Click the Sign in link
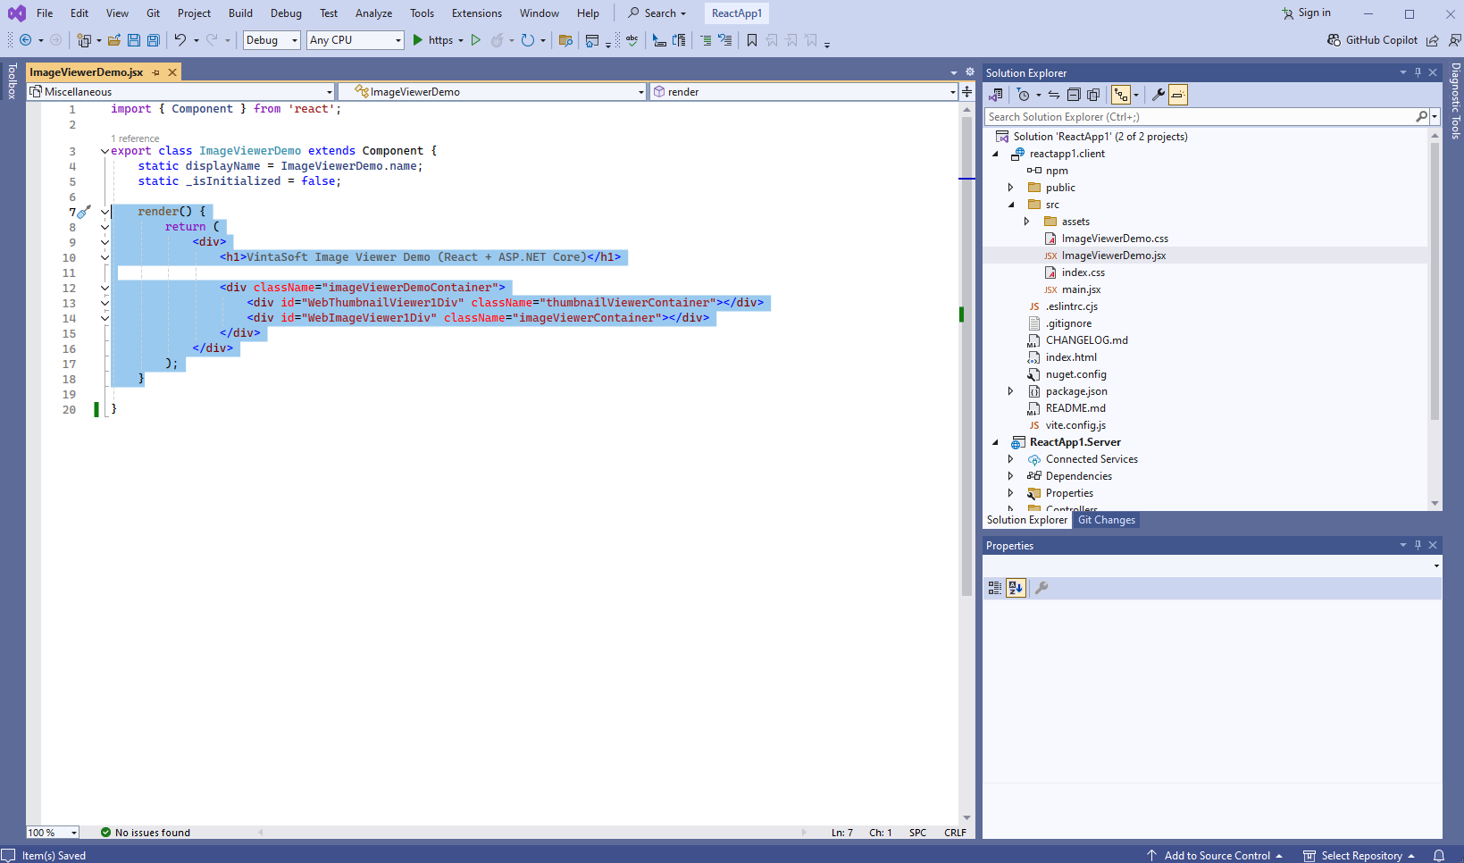Viewport: 1464px width, 863px height. coord(1313,13)
